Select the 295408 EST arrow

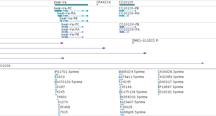[59, 110]
